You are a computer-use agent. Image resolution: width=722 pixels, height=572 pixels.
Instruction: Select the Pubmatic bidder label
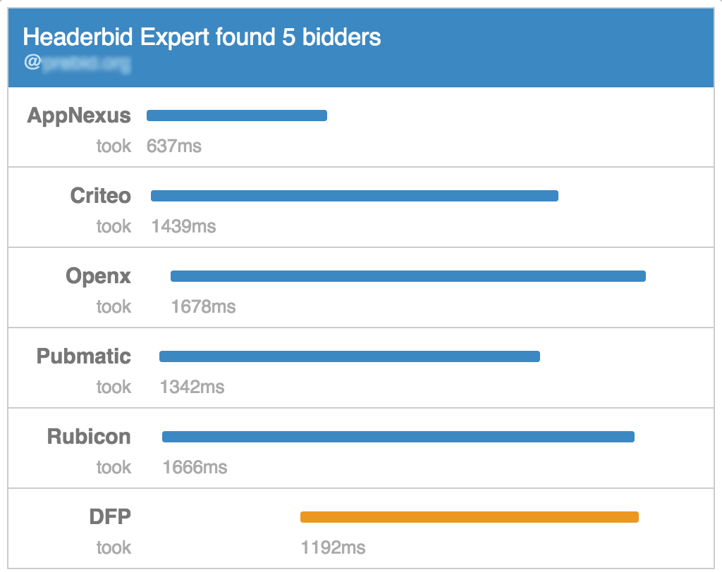coord(83,356)
